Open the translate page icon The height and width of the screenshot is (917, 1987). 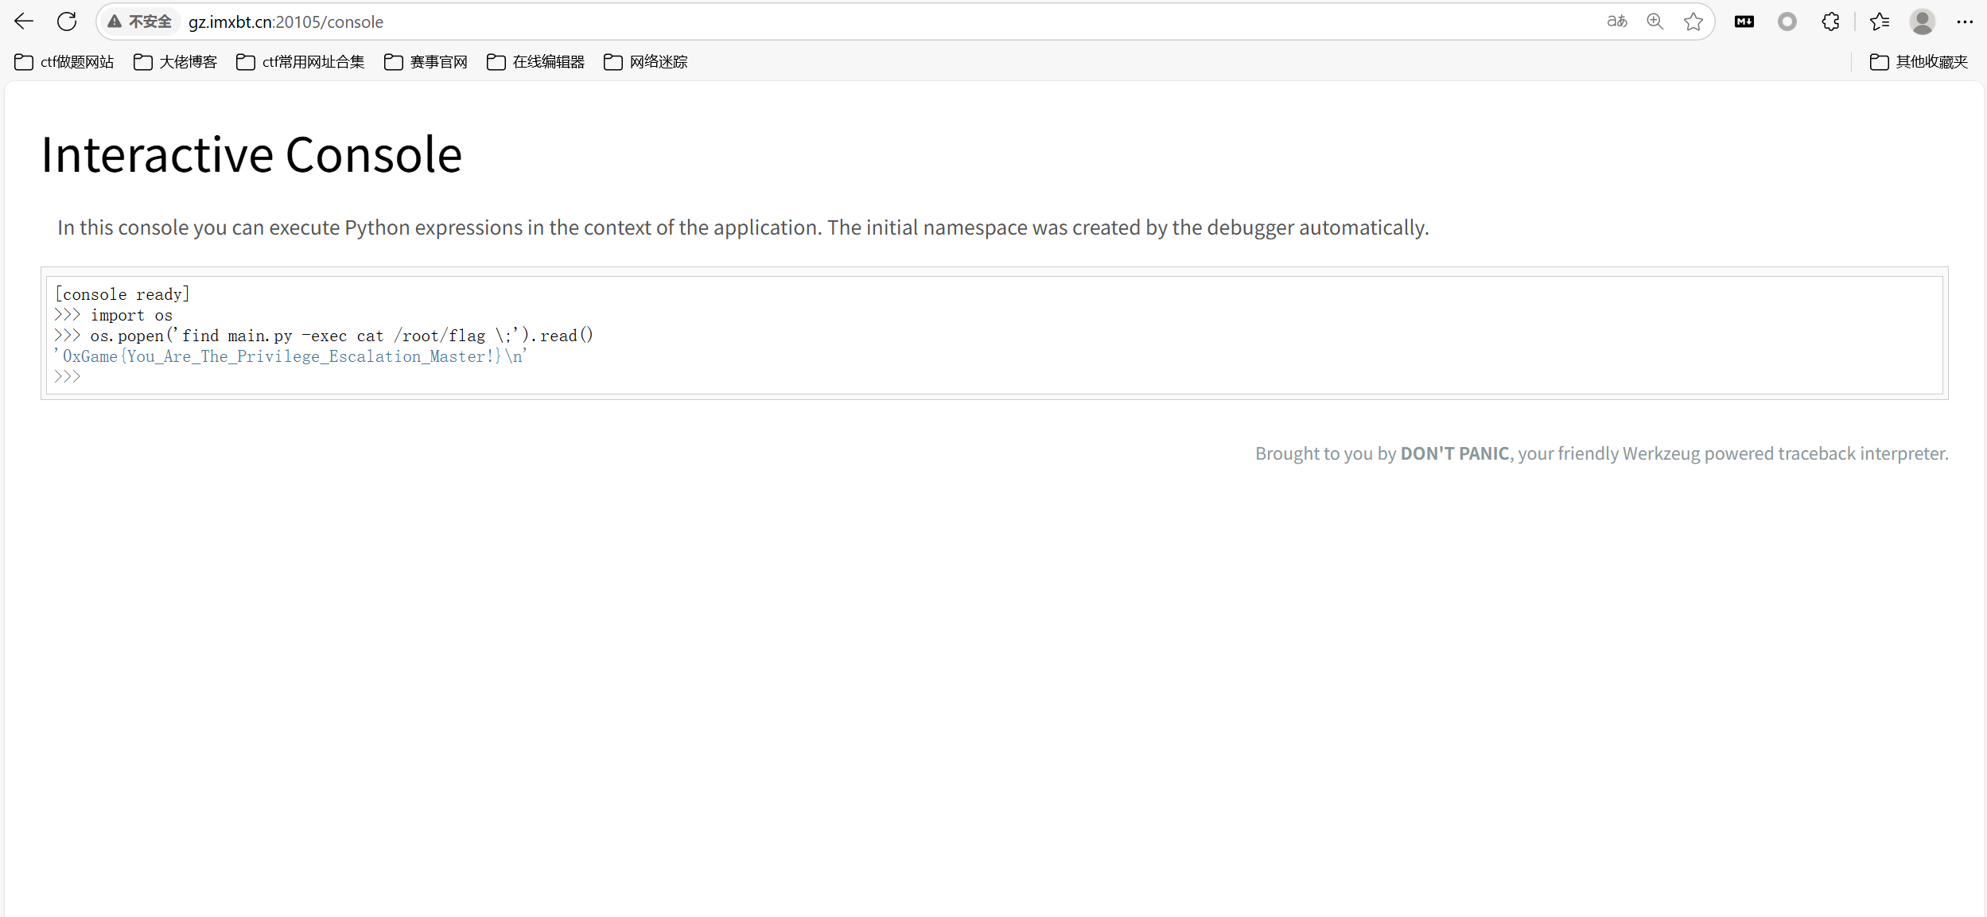[x=1617, y=21]
